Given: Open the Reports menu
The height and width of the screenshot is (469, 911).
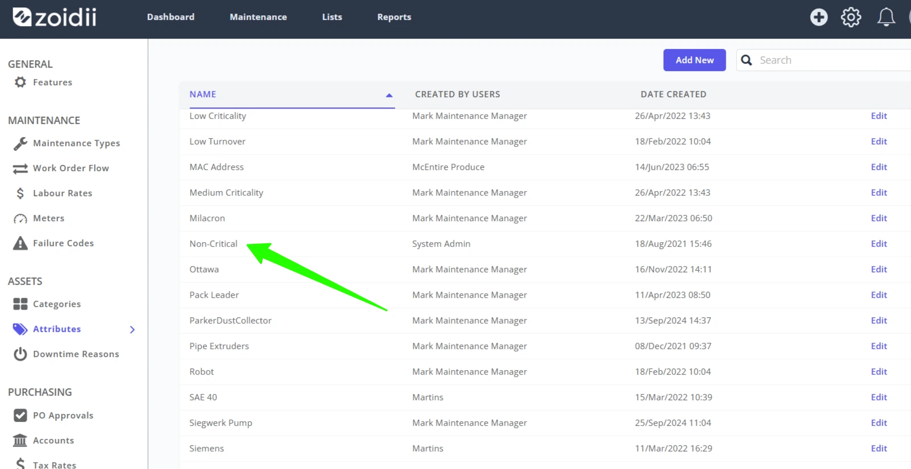Looking at the screenshot, I should [394, 17].
